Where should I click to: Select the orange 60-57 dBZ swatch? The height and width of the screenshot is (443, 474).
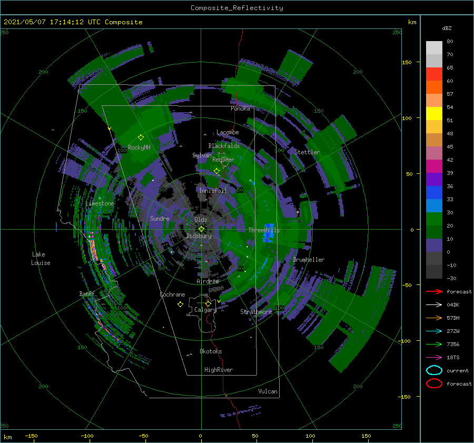pos(434,87)
